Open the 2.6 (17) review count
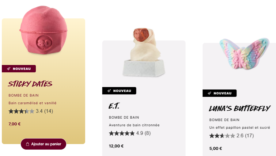Viewport: 276px width, 156px height. tap(245, 136)
